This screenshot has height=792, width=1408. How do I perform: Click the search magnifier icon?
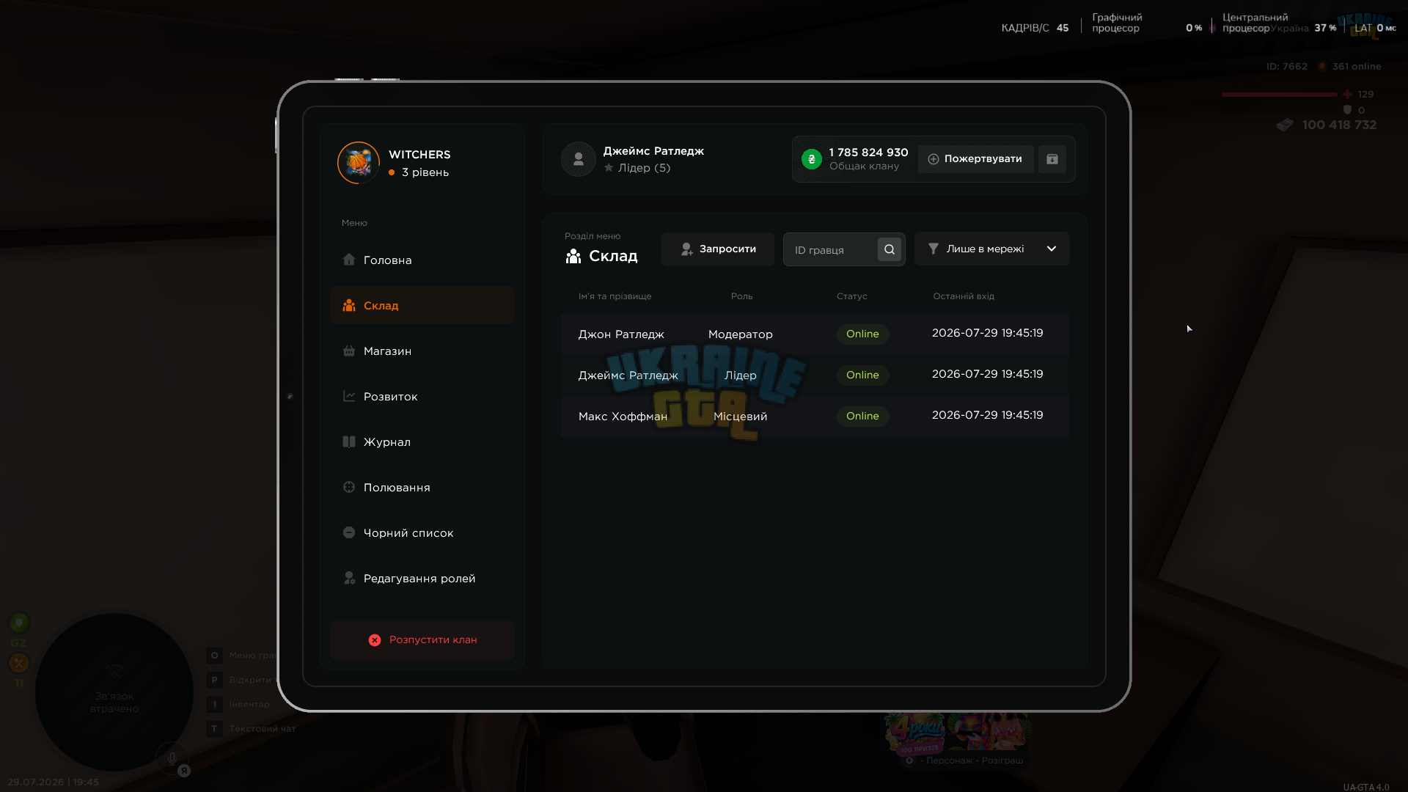click(x=890, y=249)
